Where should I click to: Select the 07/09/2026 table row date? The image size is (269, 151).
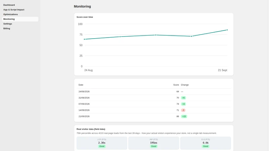tap(84, 104)
